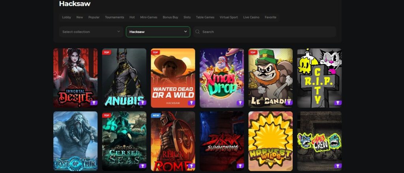Click trophy badge on Xmas Drop game

click(240, 103)
